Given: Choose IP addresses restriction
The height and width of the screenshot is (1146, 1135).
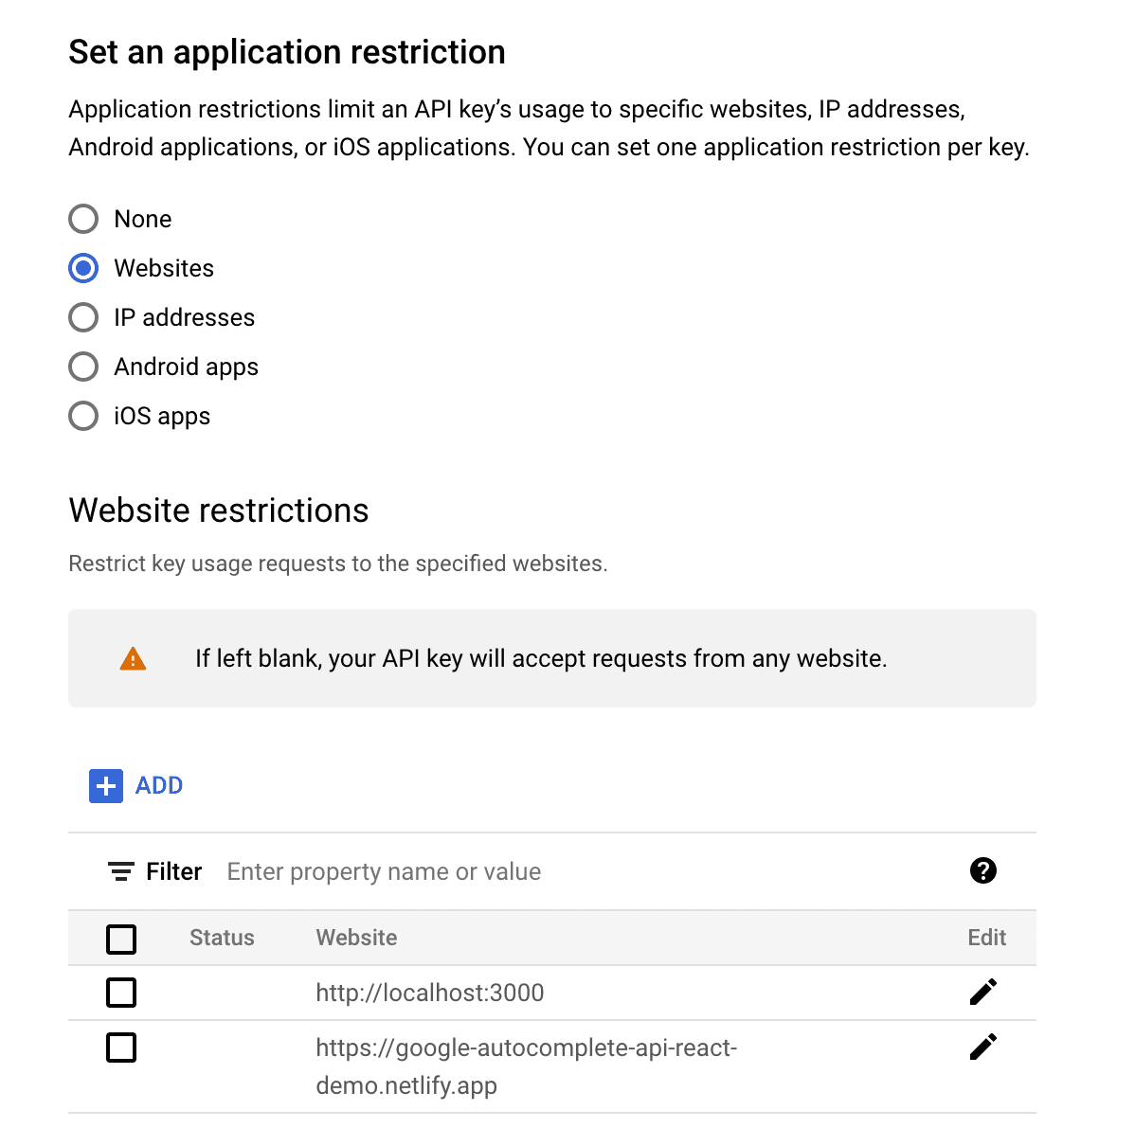Looking at the screenshot, I should pos(83,317).
